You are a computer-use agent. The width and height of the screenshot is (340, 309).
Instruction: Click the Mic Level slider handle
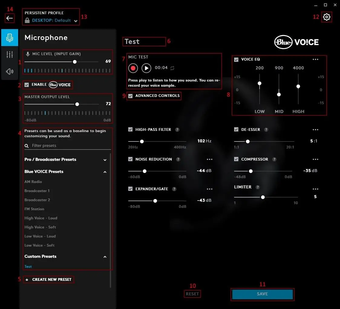click(75, 62)
